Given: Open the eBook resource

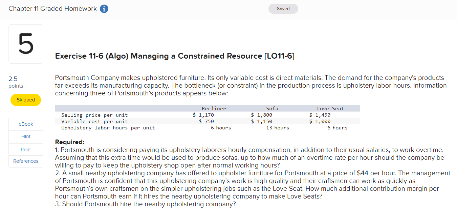Looking at the screenshot, I should pyautogui.click(x=26, y=124).
